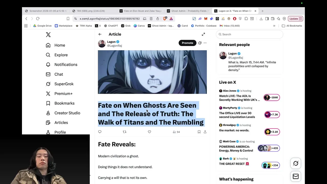Open the article's anime cover image

tap(152, 72)
